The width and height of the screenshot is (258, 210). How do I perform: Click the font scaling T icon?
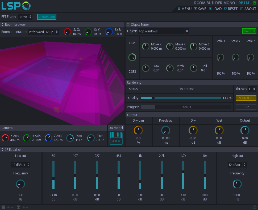point(18,207)
